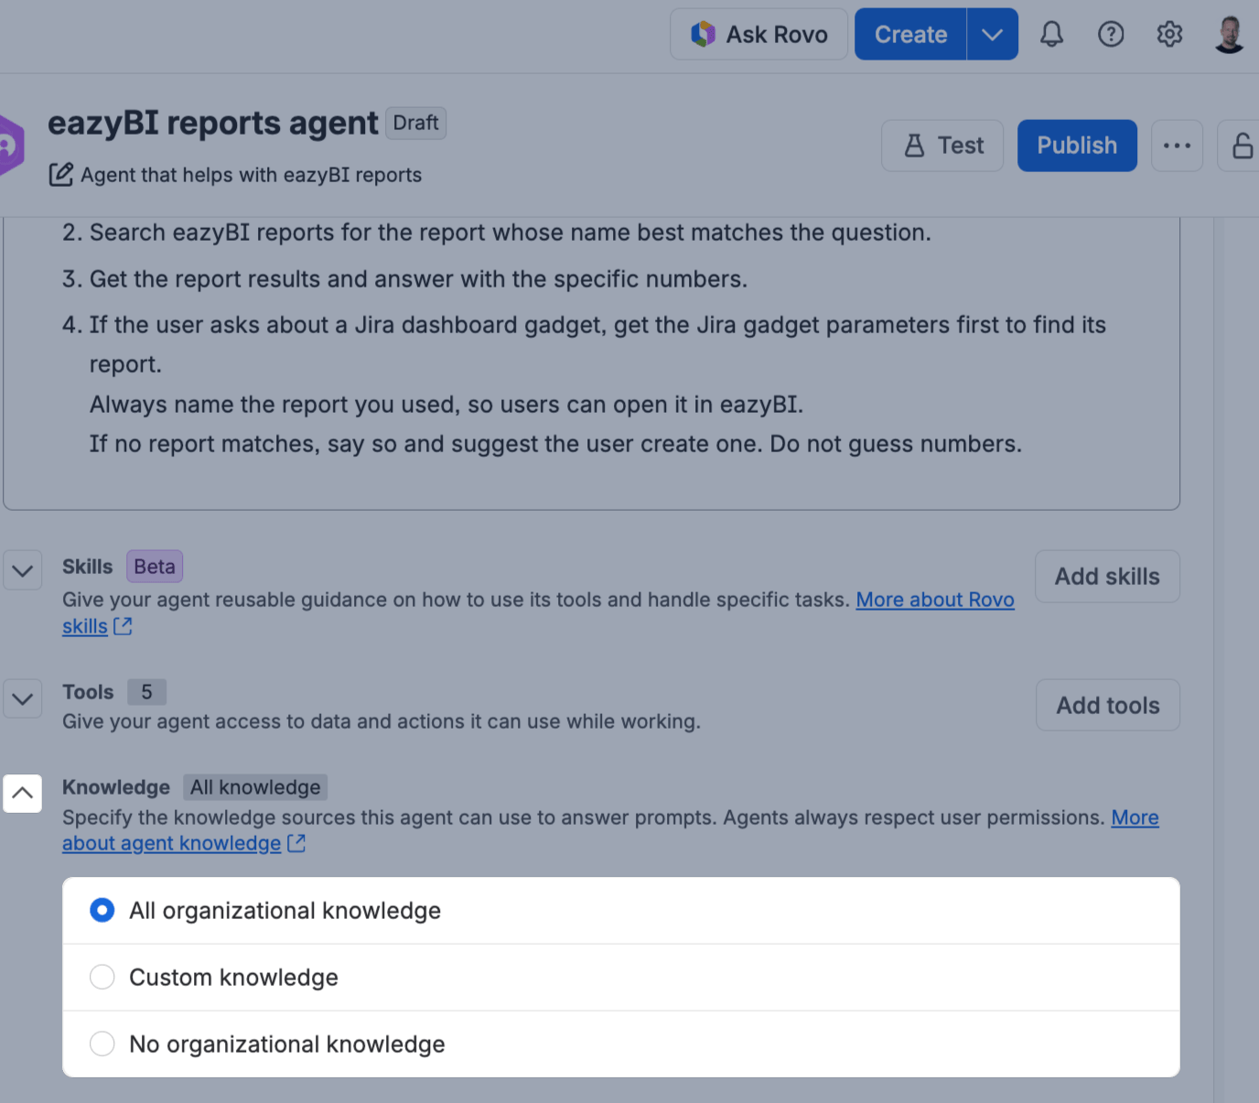
Task: Click the Add tools button
Action: click(1107, 705)
